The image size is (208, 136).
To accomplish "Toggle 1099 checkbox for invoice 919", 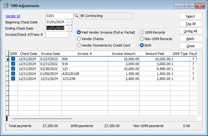I will (13, 64).
